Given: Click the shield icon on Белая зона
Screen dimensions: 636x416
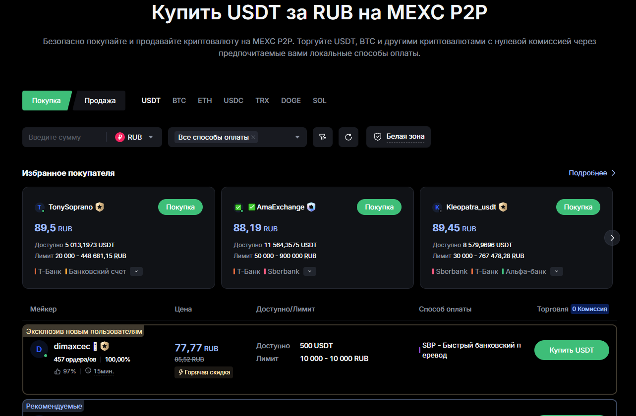Looking at the screenshot, I should 378,137.
